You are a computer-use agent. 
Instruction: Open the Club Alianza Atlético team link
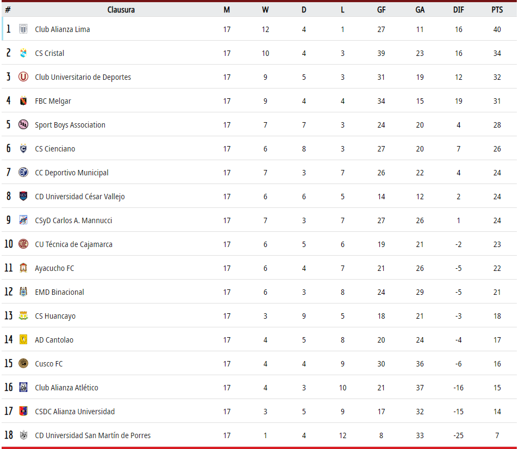click(66, 388)
